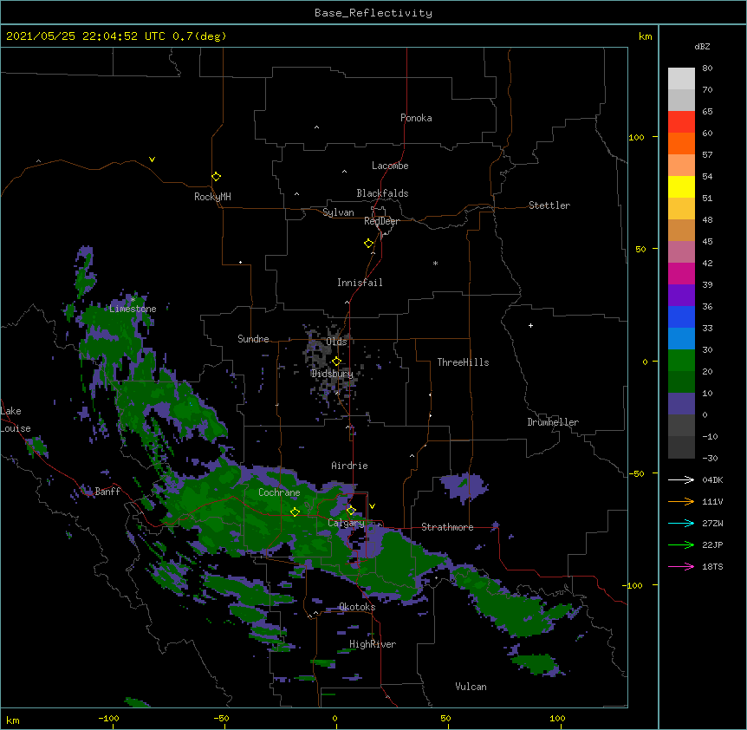This screenshot has height=730, width=747.
Task: Select the yellow 54 dBZ color band
Action: [x=681, y=186]
